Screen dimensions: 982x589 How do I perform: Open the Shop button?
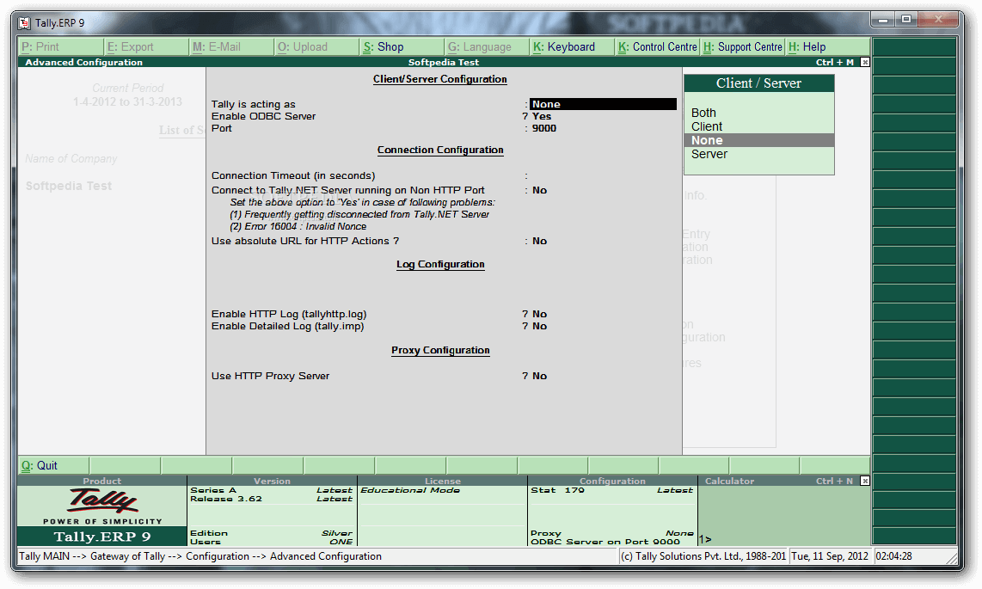point(402,47)
